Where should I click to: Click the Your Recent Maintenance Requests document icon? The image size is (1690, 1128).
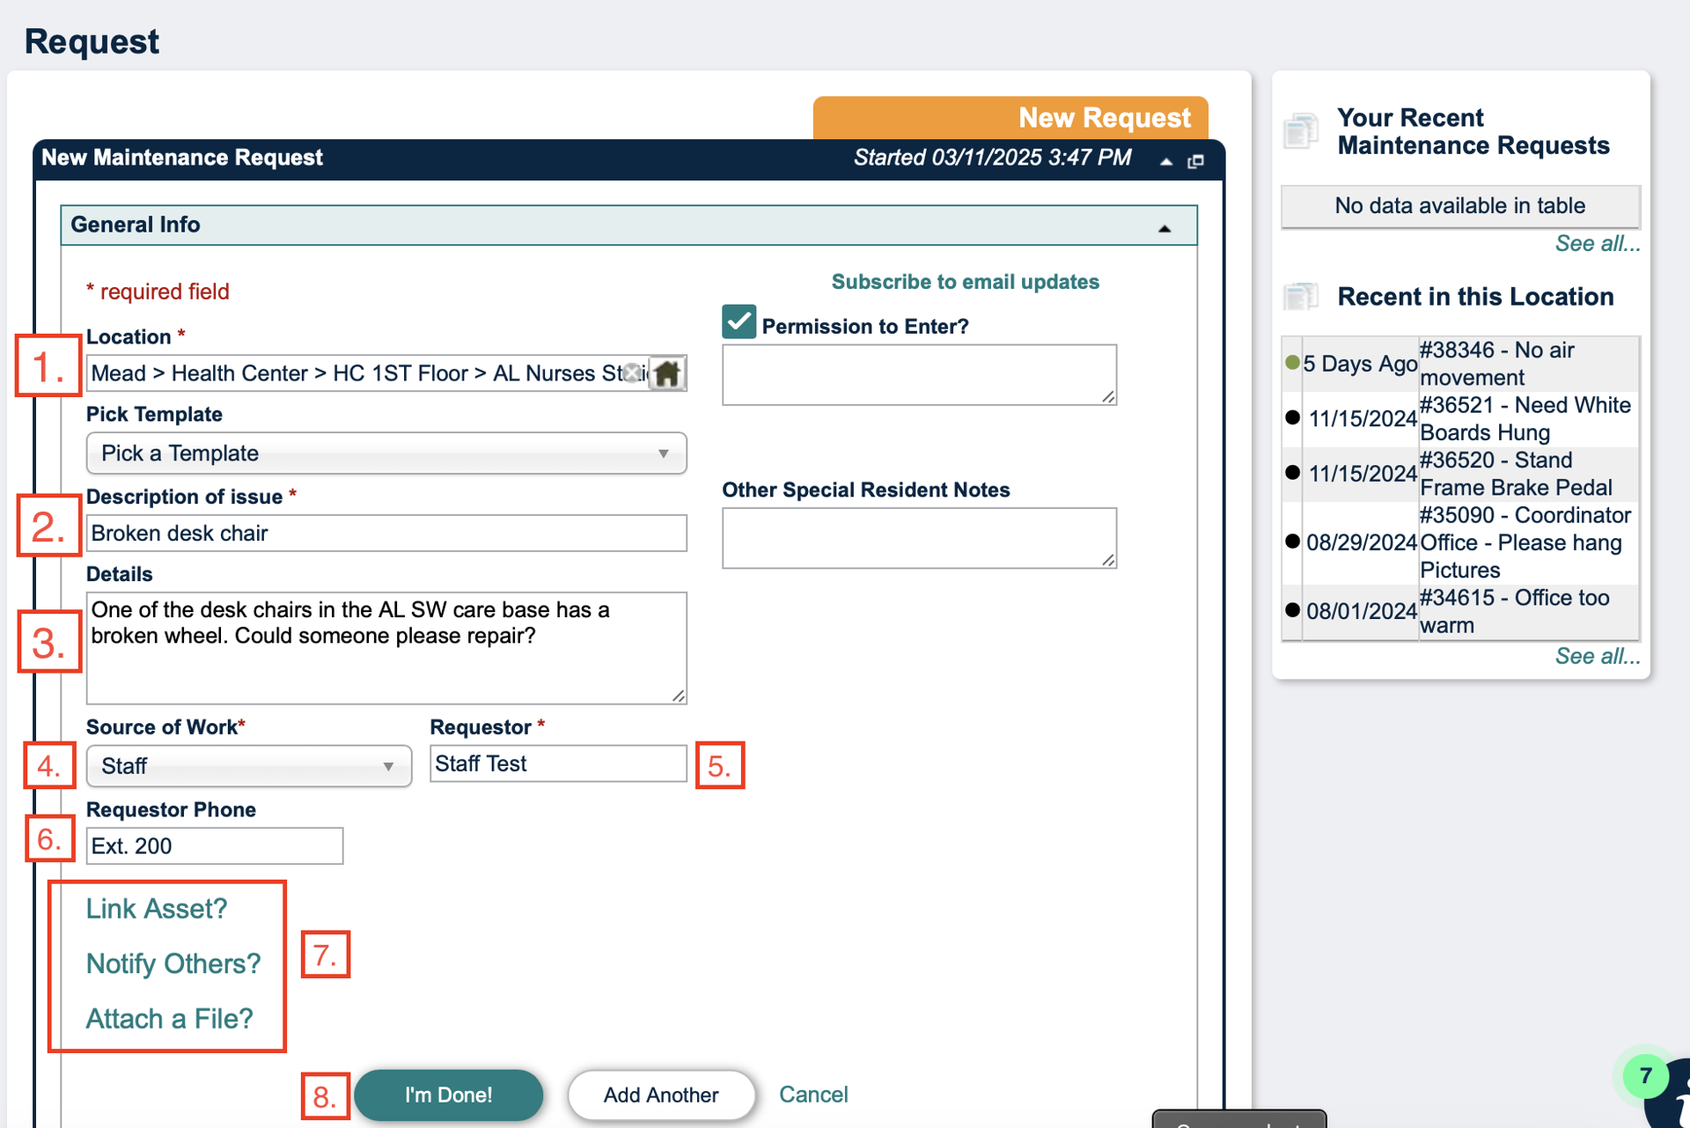click(1301, 131)
